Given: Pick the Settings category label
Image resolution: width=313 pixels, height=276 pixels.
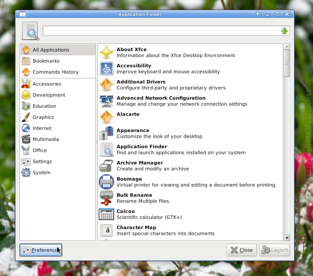Looking at the screenshot, I should pyautogui.click(x=42, y=161).
